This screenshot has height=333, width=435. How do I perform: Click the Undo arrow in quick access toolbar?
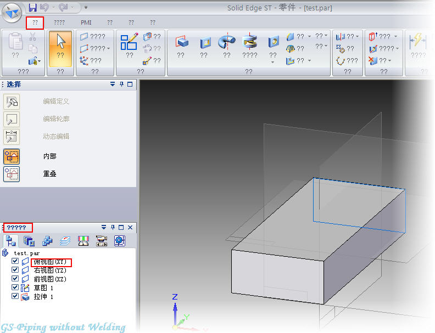pyautogui.click(x=44, y=8)
